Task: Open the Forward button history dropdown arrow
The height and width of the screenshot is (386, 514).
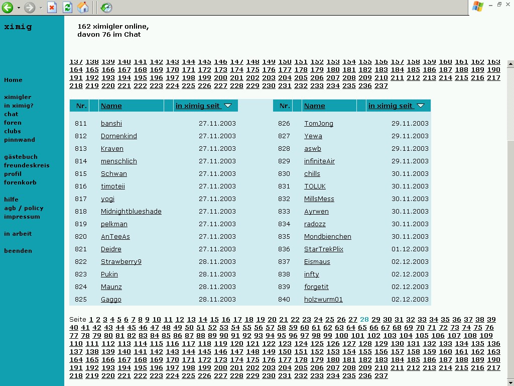Action: point(41,8)
